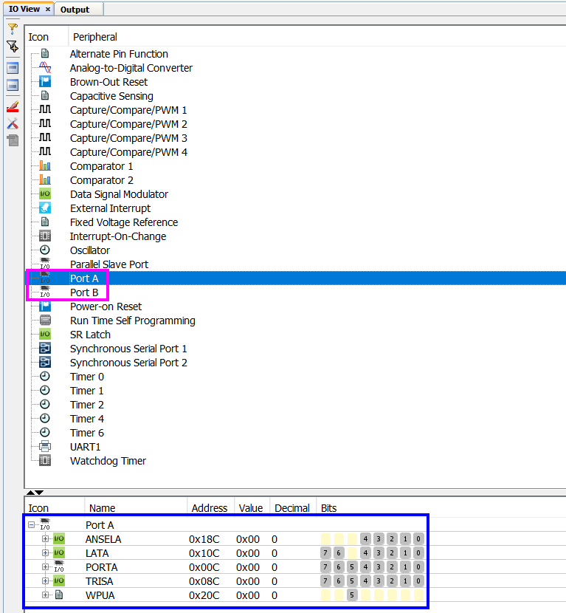This screenshot has height=613, width=566.
Task: Click the UART1 printer icon
Action: click(x=45, y=447)
